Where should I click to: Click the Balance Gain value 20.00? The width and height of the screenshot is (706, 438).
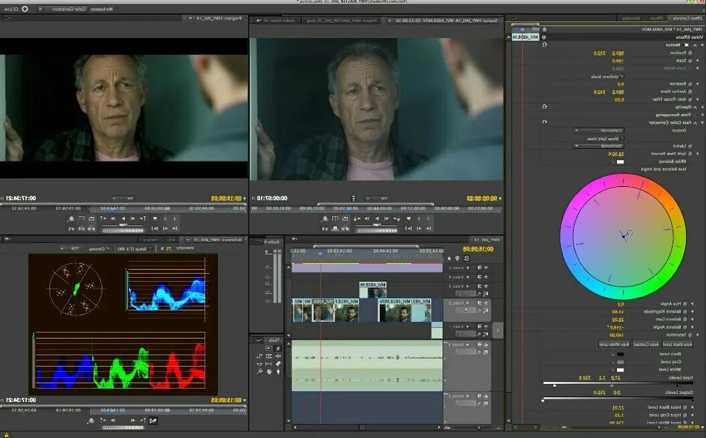(618, 320)
